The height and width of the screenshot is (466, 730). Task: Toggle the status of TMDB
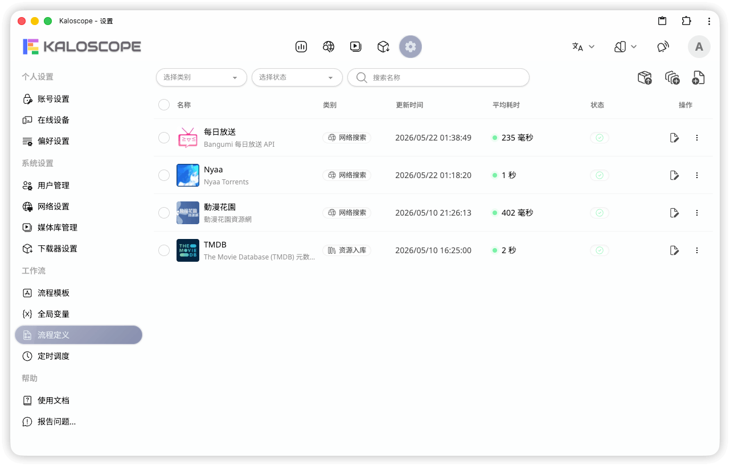tap(600, 250)
